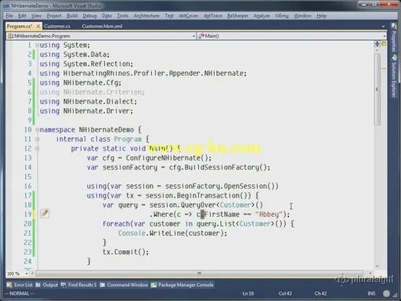Click the HibernatingRhinos.Profiler using line
Screen dimensions: 401x301
[x=143, y=74]
